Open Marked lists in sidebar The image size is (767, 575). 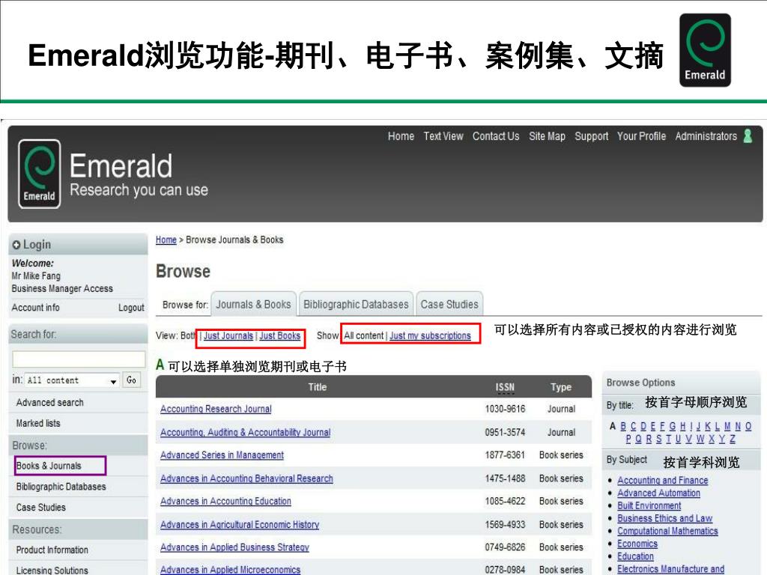38,424
